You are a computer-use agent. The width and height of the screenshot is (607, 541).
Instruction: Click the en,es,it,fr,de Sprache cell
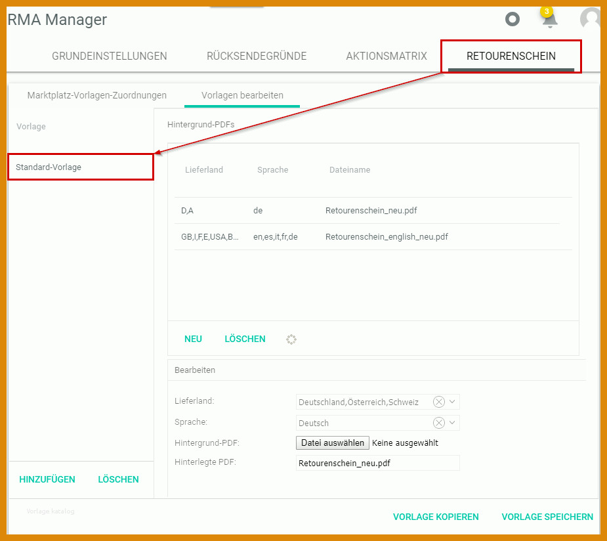pyautogui.click(x=275, y=237)
